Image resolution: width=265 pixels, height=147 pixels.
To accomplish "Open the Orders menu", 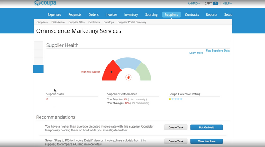I will (93, 15).
